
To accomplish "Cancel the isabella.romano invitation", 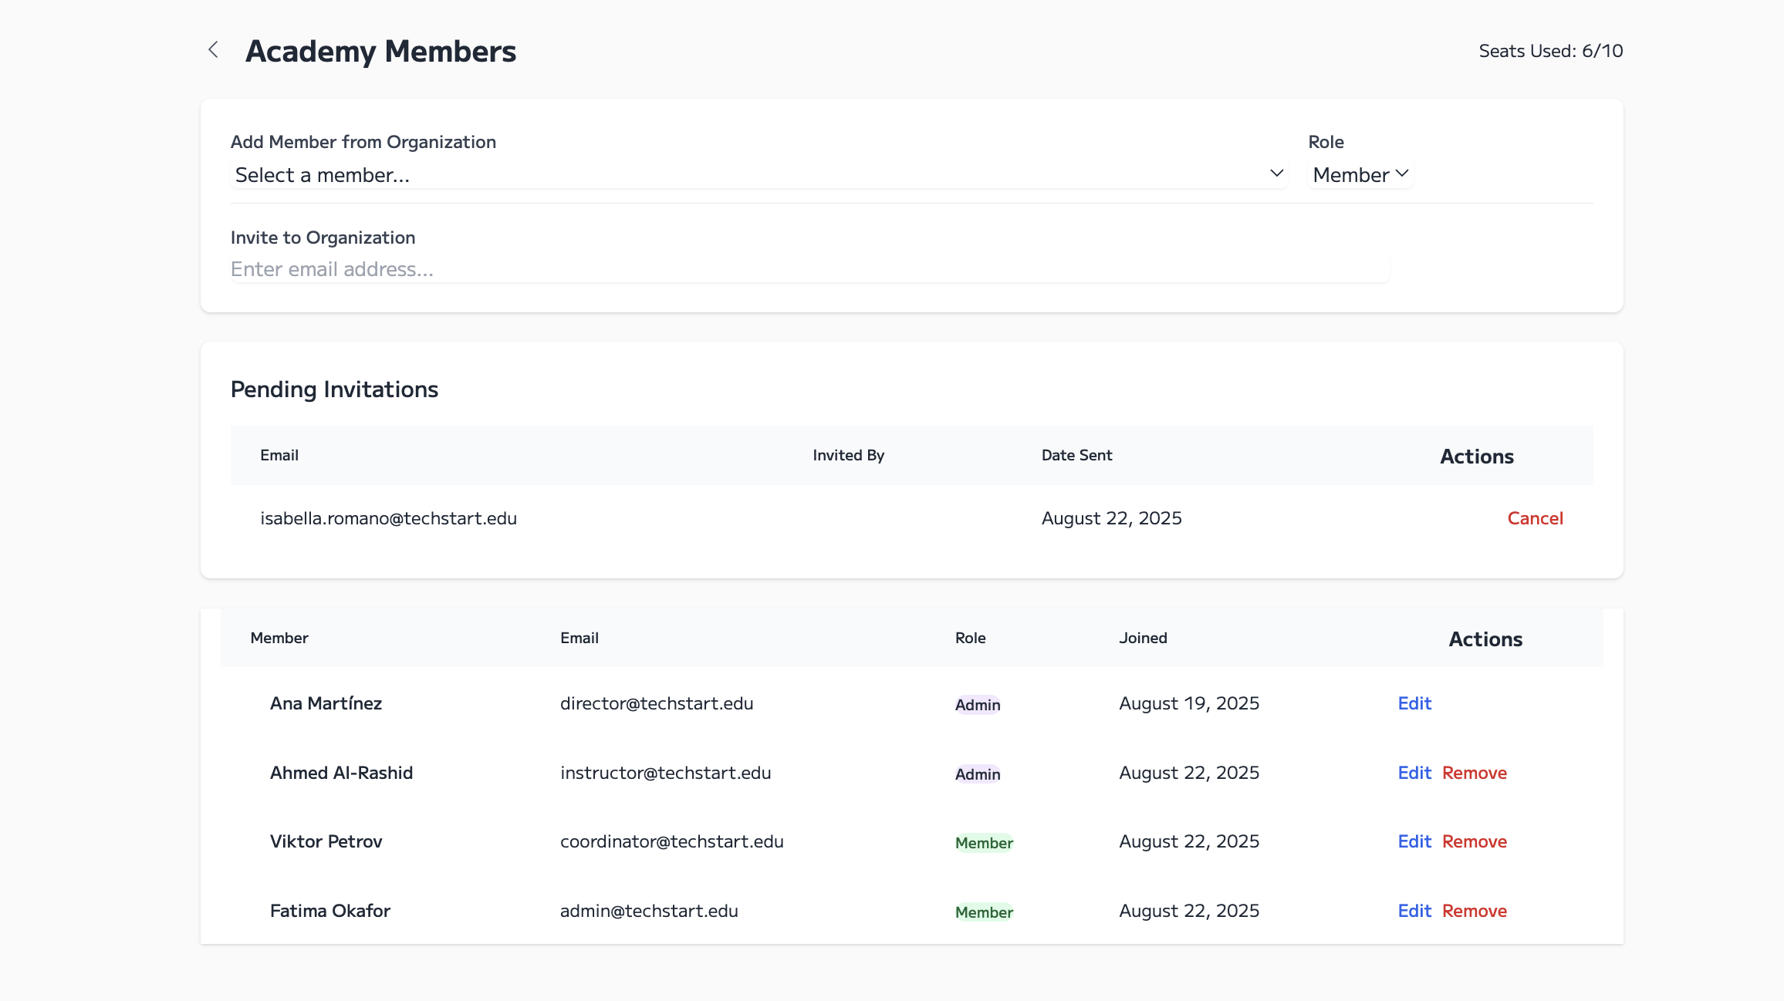I will (x=1535, y=518).
